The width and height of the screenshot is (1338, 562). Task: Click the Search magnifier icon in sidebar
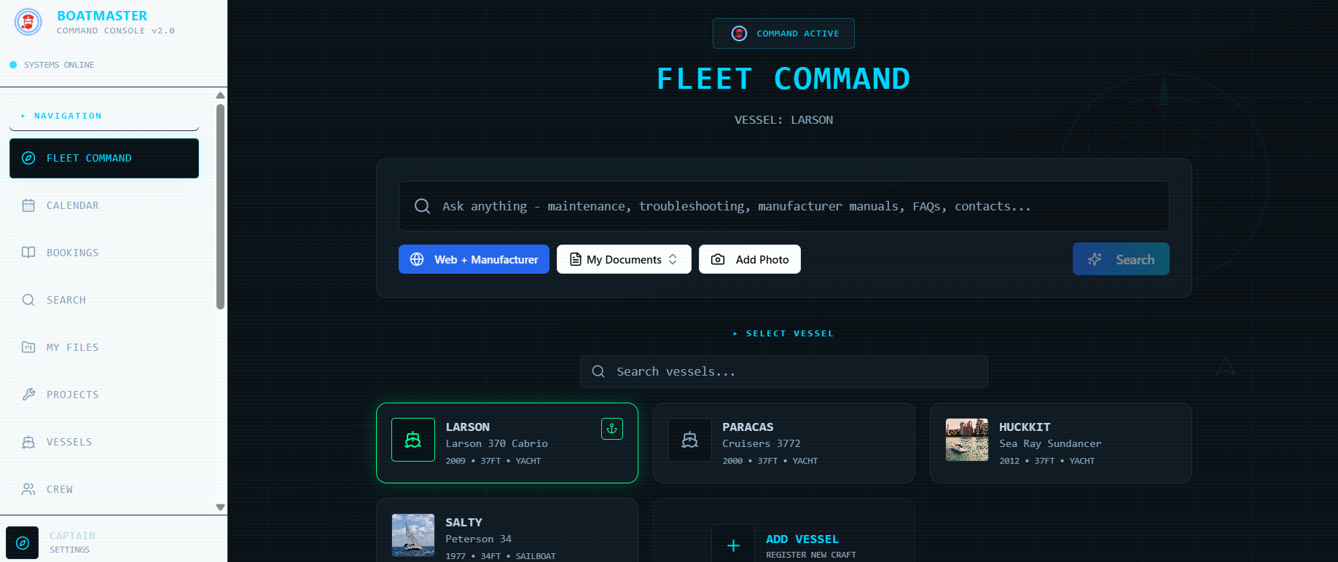(x=28, y=299)
